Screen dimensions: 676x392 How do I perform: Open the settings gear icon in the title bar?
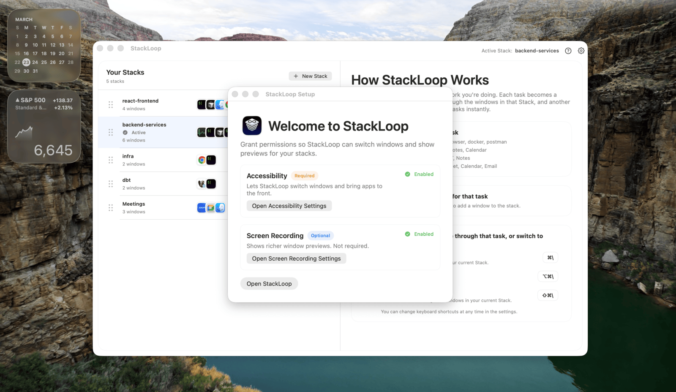(581, 50)
